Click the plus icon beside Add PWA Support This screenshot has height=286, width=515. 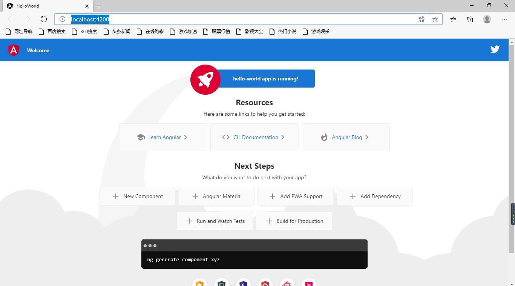click(x=273, y=196)
